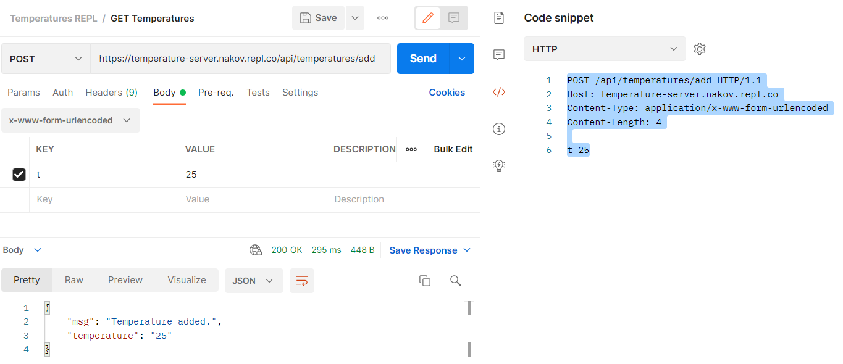Screen dimensions: 843x364
Task: Open the comments icon in right sidebar
Action: (499, 55)
